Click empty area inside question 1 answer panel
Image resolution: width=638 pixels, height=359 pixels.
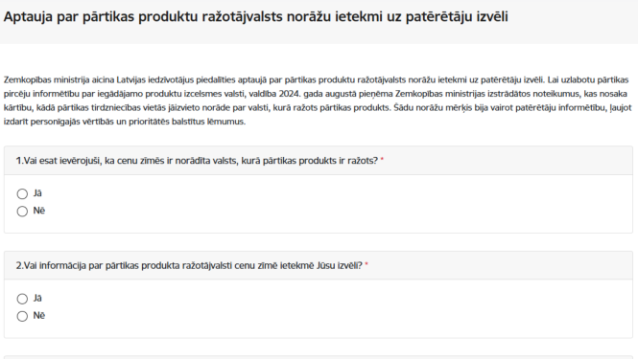click(325, 203)
